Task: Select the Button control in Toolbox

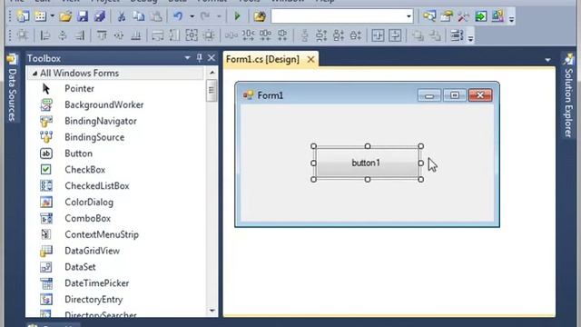Action: click(78, 154)
